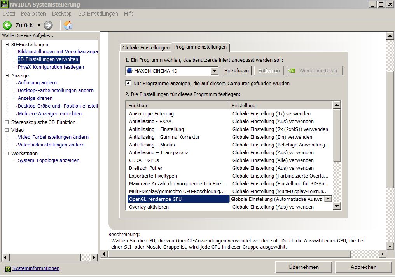Select PhysX-Konfiguration festlegen

[x=51, y=67]
